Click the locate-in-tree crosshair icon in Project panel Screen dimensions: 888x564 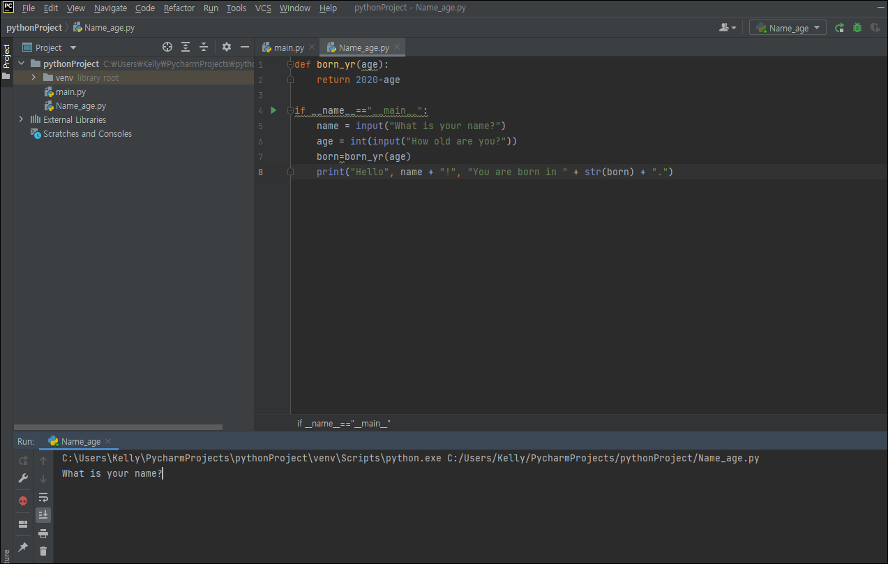click(x=167, y=47)
